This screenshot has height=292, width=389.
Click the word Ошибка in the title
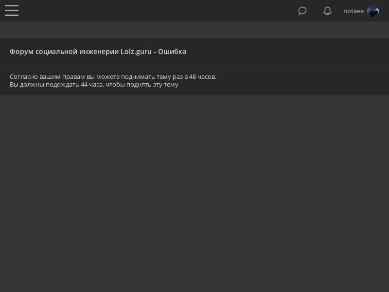172,52
